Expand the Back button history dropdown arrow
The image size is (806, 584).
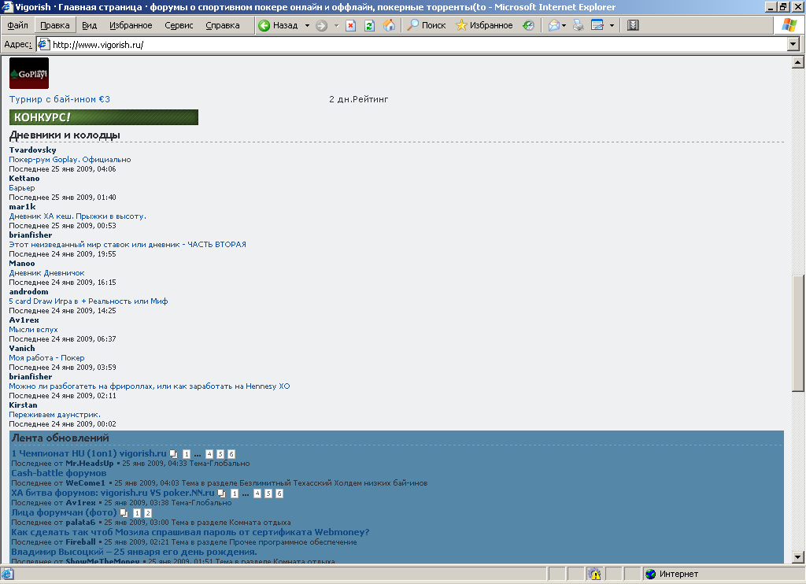click(x=307, y=25)
